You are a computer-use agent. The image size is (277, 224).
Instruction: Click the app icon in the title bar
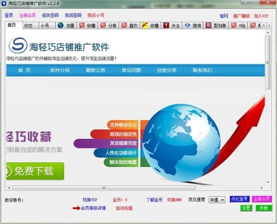coord(3,3)
